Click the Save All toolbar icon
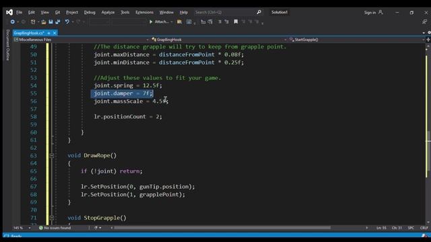This screenshot has height=242, width=431. (x=58, y=22)
